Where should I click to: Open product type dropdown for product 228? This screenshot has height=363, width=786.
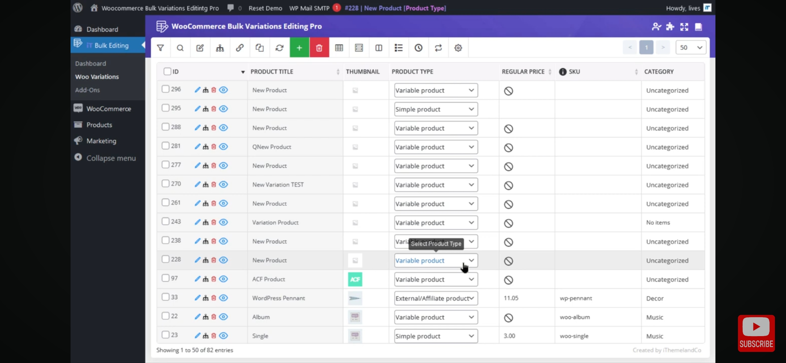tap(436, 260)
